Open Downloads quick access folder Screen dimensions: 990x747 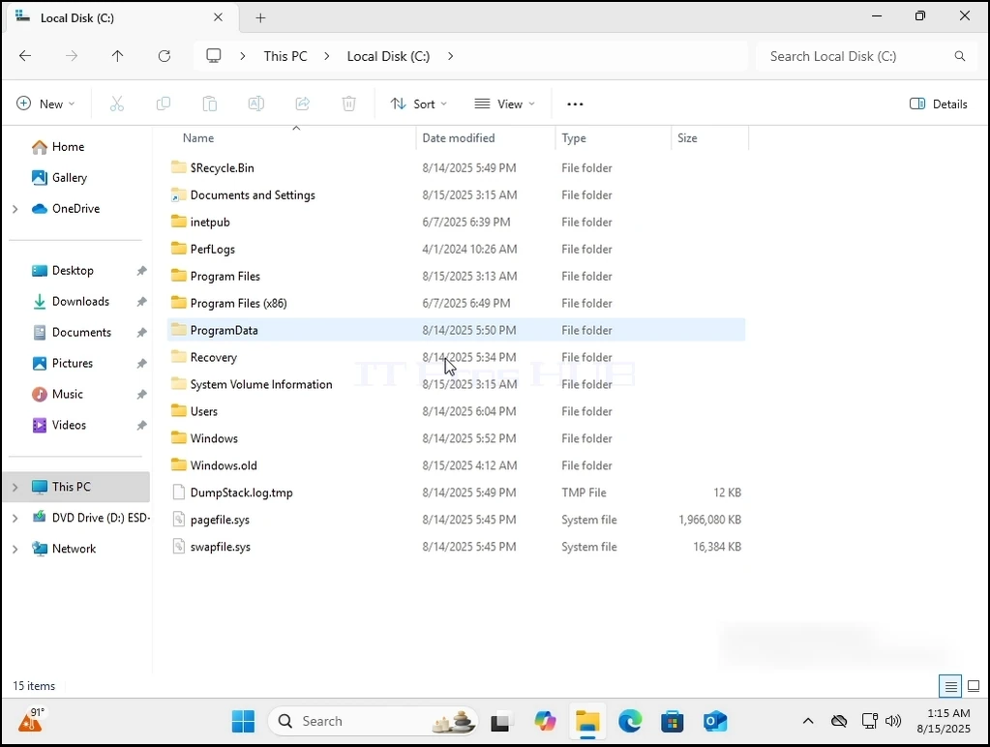pyautogui.click(x=80, y=302)
